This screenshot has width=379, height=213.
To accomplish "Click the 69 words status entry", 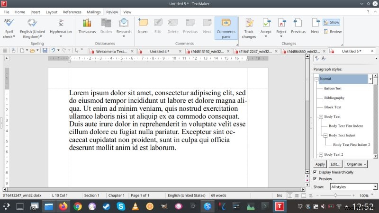I will pos(218,195).
